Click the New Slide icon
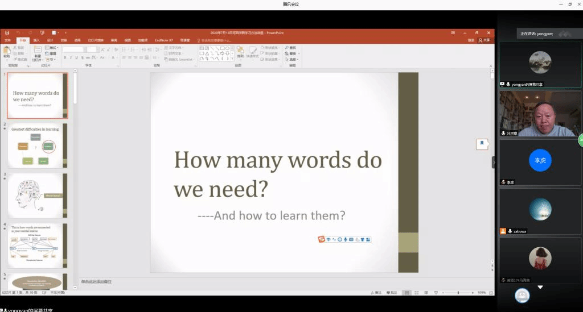 click(38, 52)
